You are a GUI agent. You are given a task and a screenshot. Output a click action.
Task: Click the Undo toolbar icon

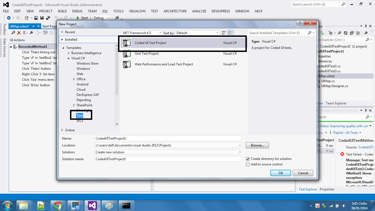click(x=56, y=18)
